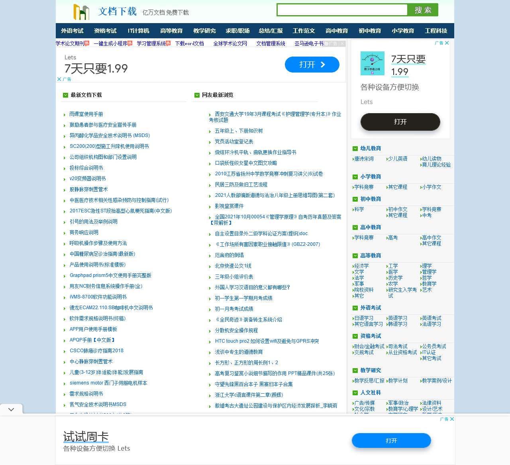Open the 雨课堂使用手册 document link

(86, 114)
